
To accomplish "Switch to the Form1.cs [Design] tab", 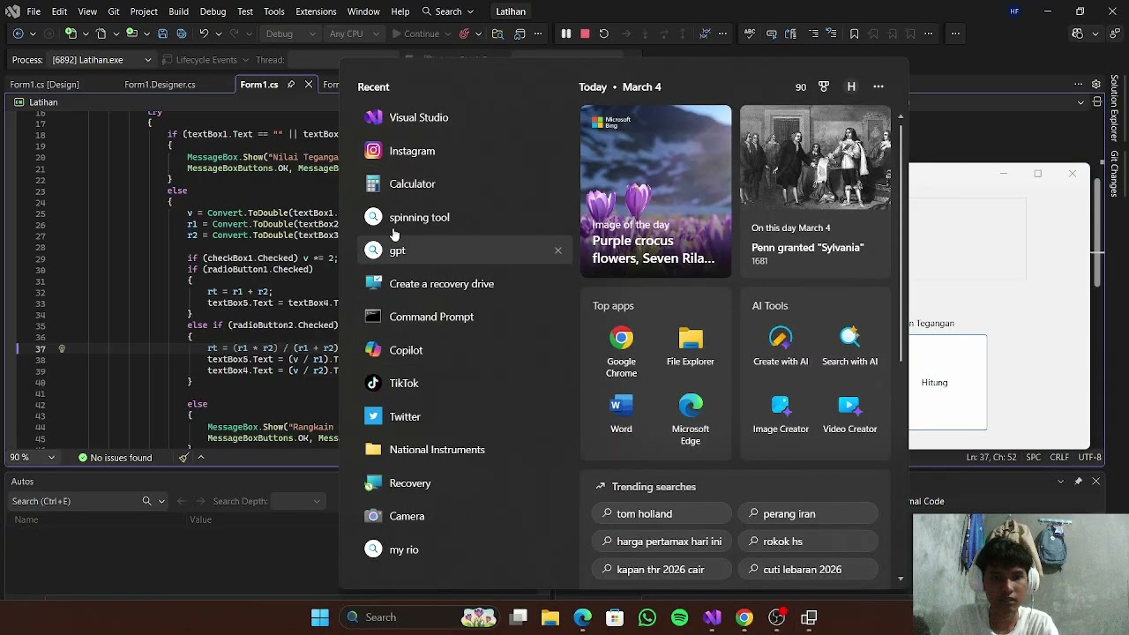I will 45,85.
